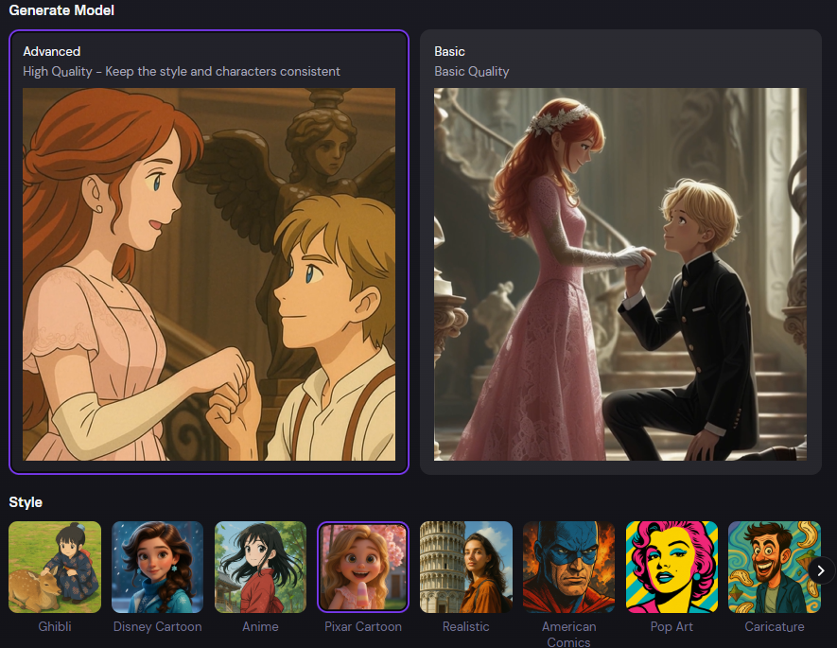Select the Advanced model option title

point(52,51)
